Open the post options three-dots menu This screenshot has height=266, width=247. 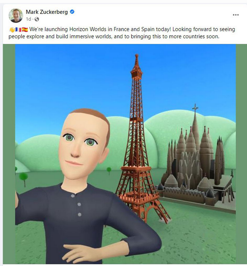[236, 15]
